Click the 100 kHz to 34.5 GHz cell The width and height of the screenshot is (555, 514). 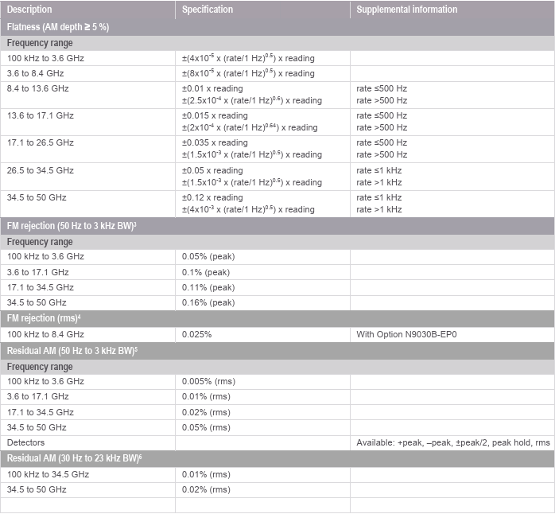[x=48, y=474]
